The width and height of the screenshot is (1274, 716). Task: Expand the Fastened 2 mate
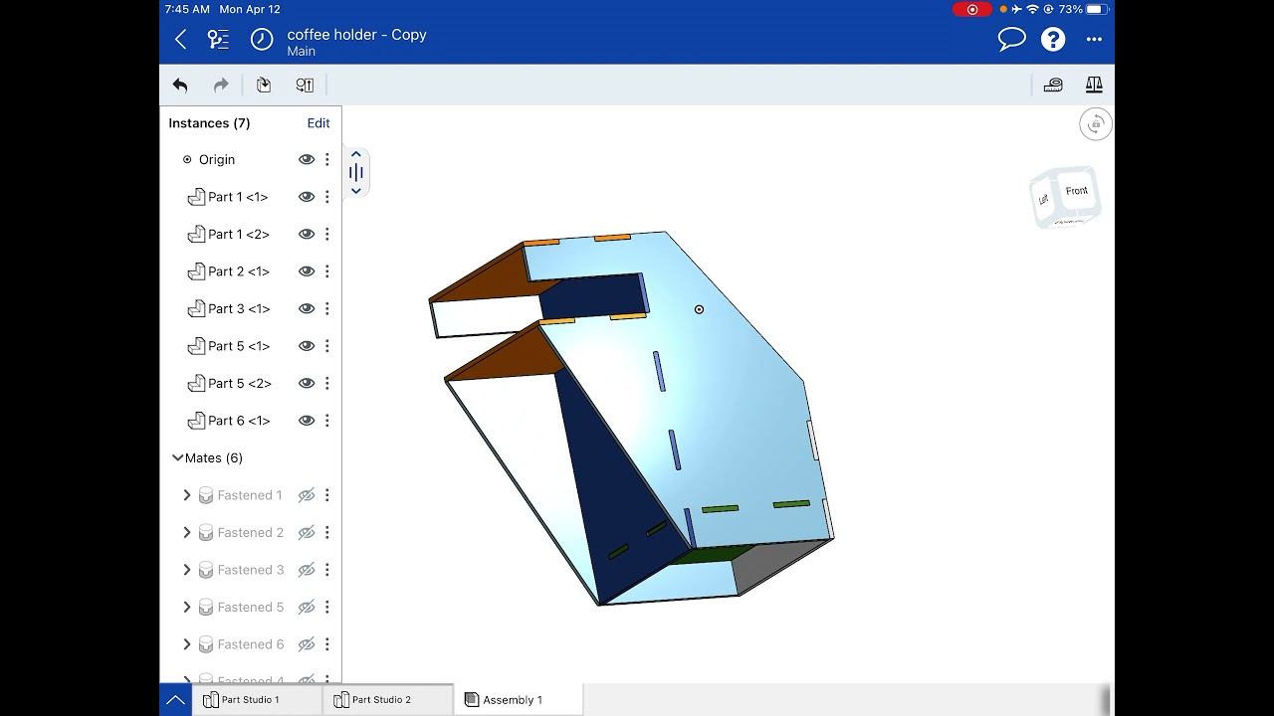(x=186, y=532)
